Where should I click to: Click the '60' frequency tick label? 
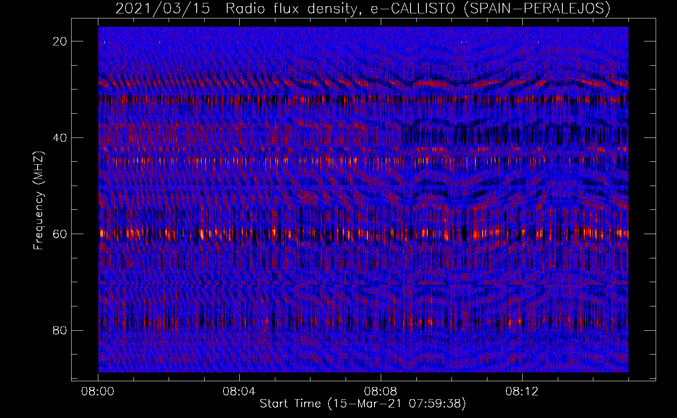point(60,234)
